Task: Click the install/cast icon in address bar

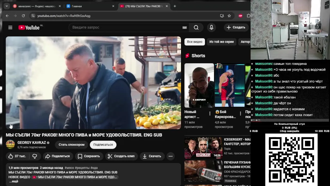Action: 222,16
